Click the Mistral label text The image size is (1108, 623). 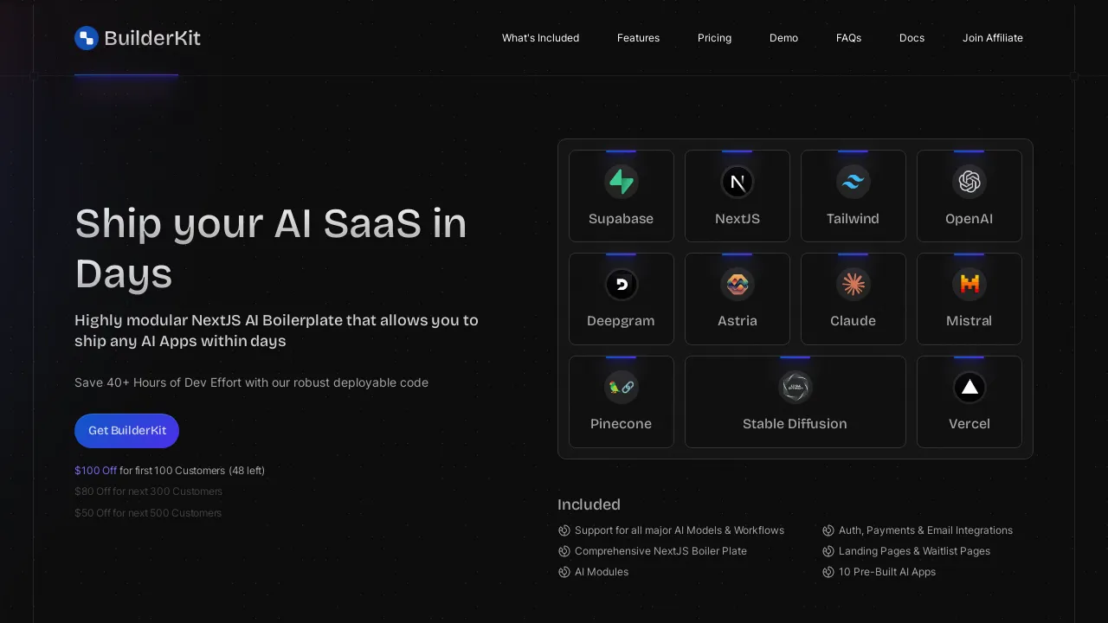[x=969, y=321]
